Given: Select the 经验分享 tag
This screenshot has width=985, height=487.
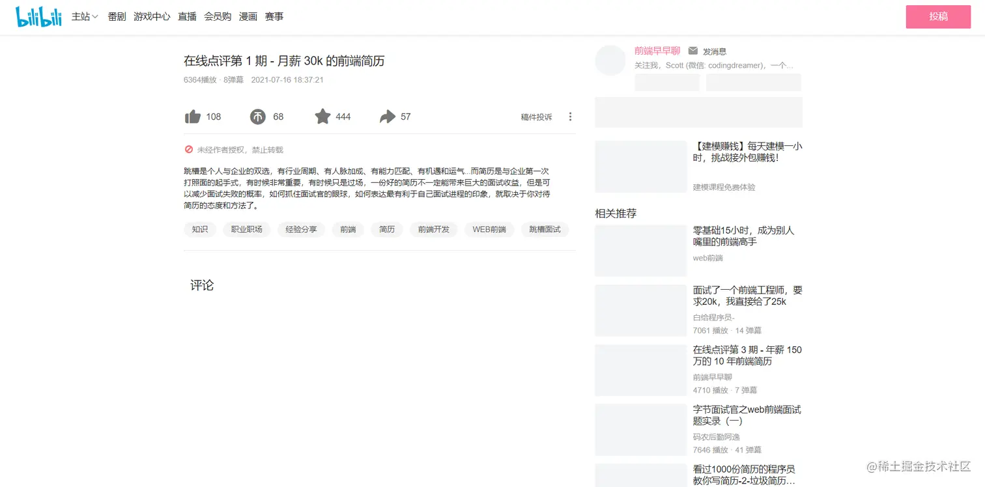Looking at the screenshot, I should point(301,229).
